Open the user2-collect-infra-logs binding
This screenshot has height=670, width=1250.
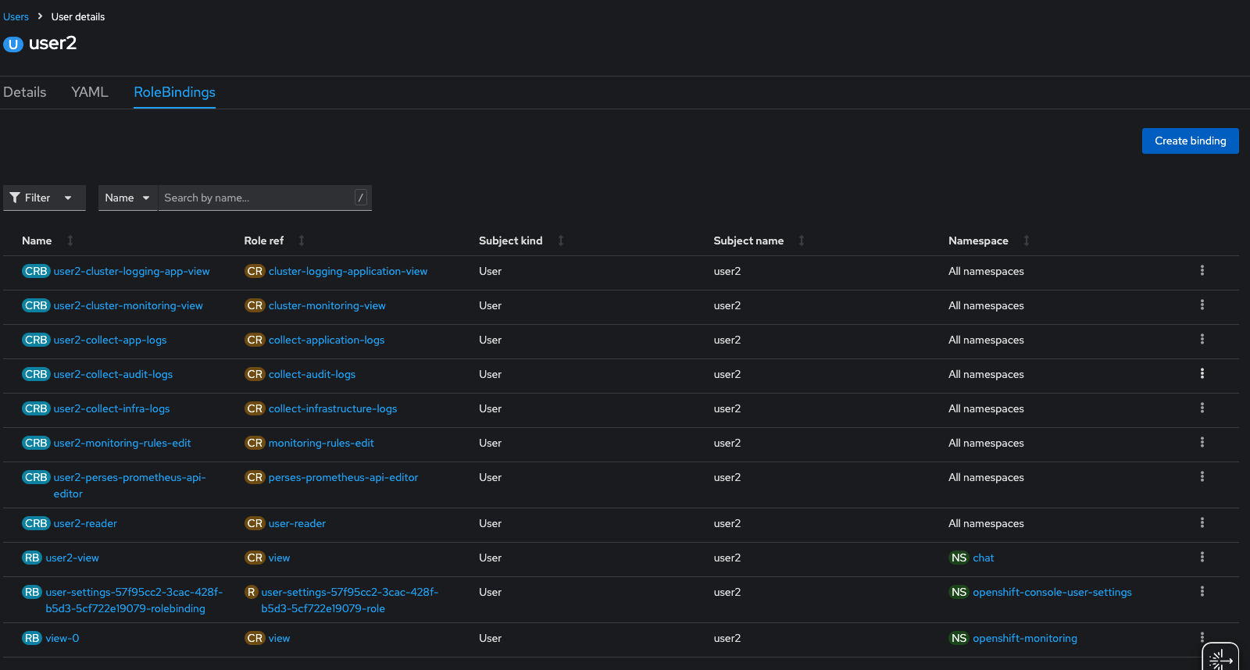(112, 408)
